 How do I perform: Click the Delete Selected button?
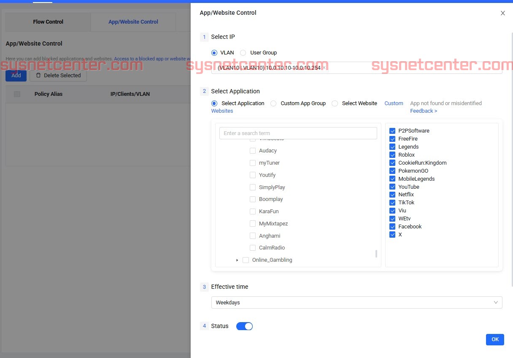pos(58,76)
